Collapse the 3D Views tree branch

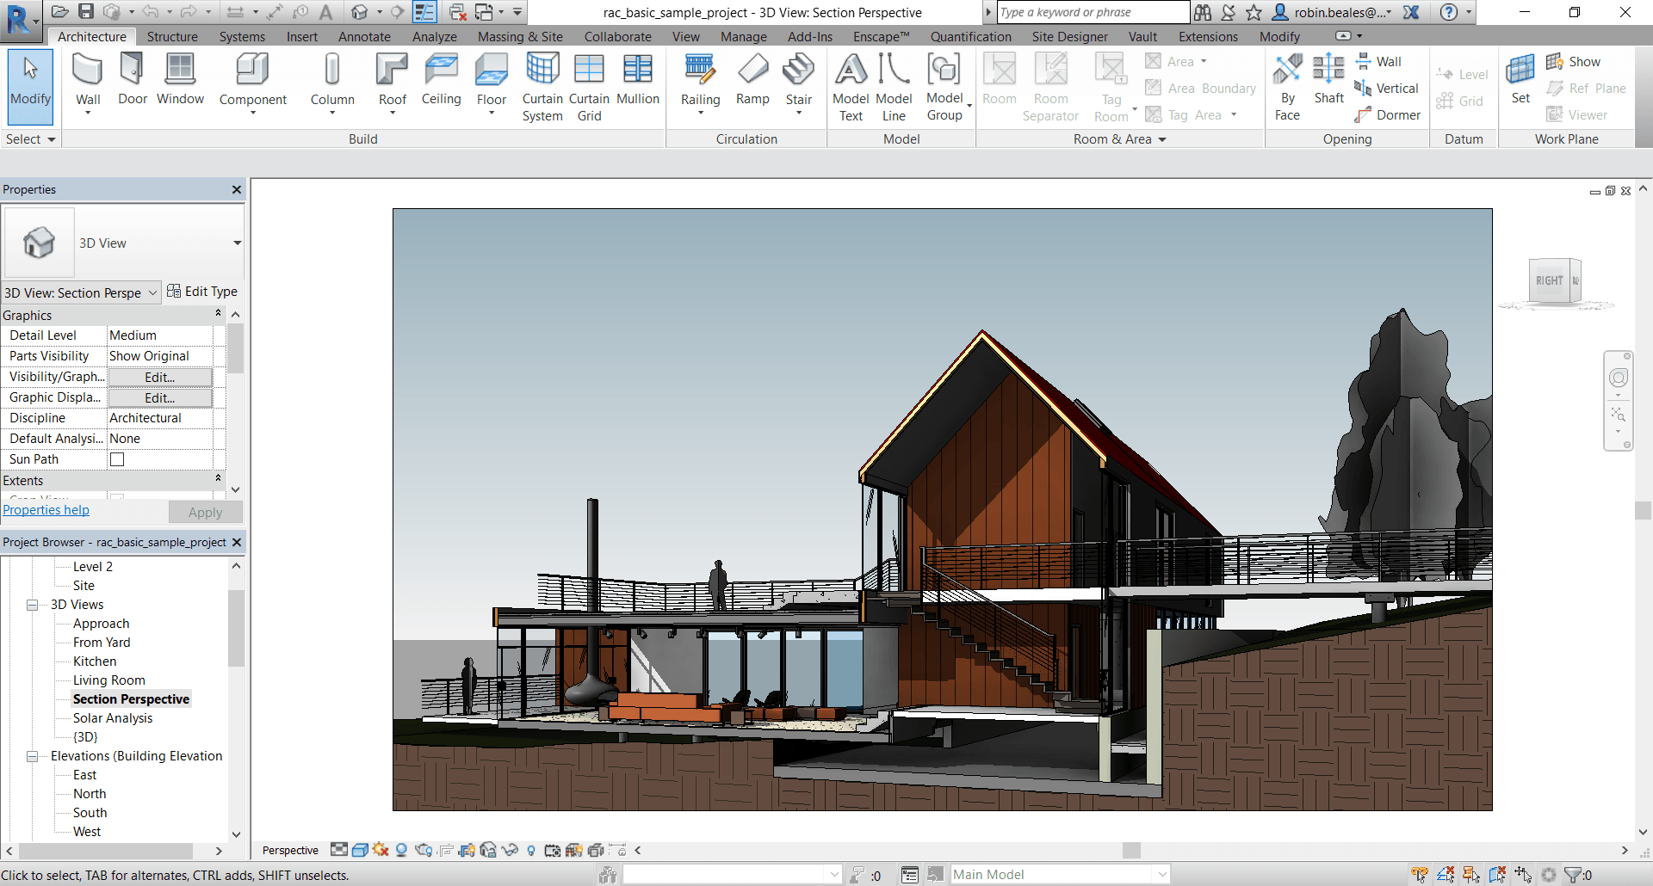click(33, 604)
